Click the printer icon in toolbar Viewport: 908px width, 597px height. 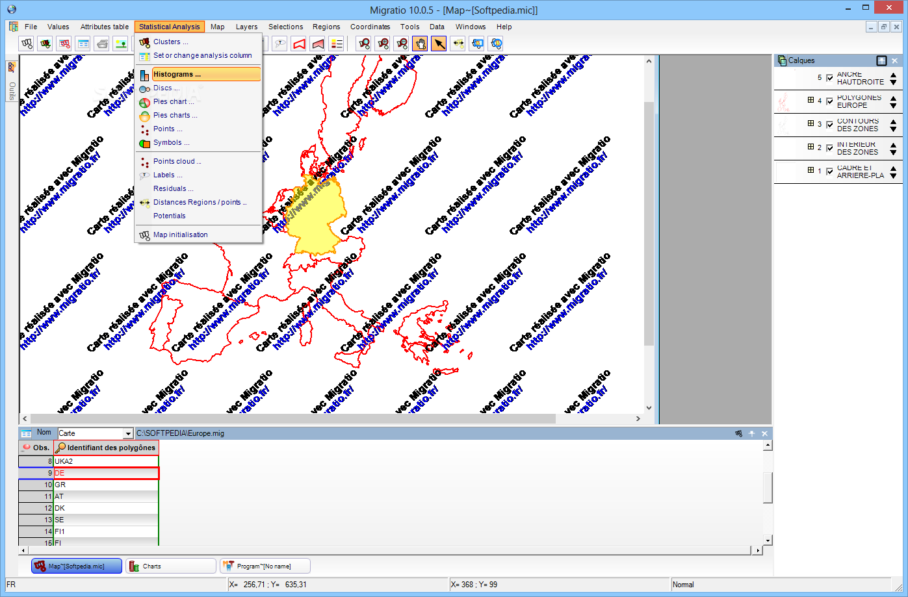click(x=102, y=44)
